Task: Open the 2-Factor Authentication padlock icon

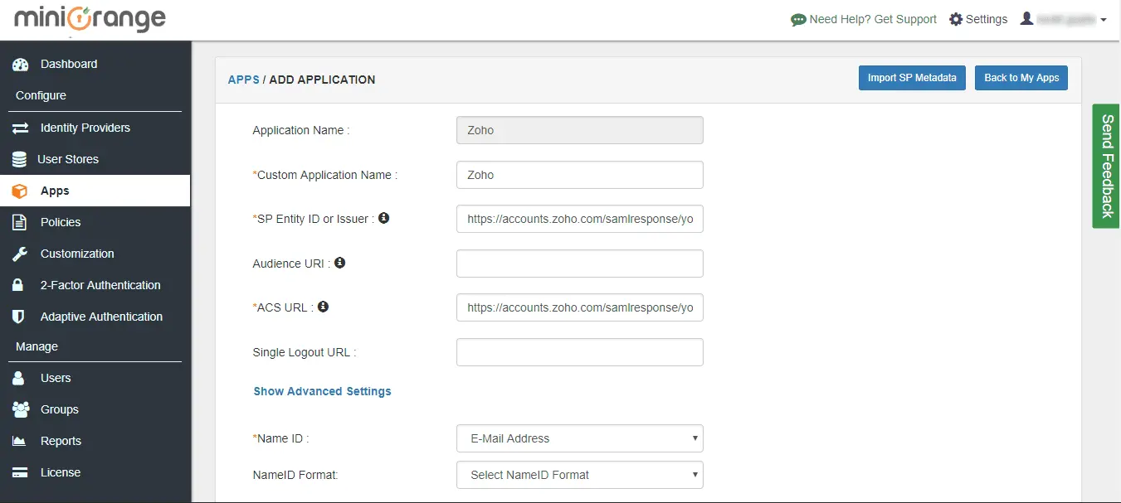Action: click(x=20, y=285)
